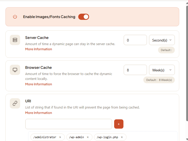Click the Default badge under Server Cache
This screenshot has width=188, height=141.
pyautogui.click(x=166, y=50)
